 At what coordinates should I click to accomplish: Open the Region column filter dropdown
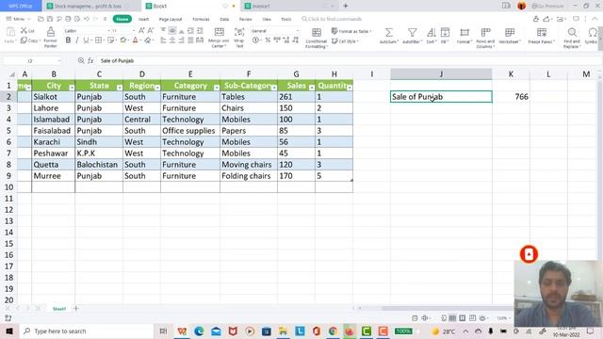[157, 88]
